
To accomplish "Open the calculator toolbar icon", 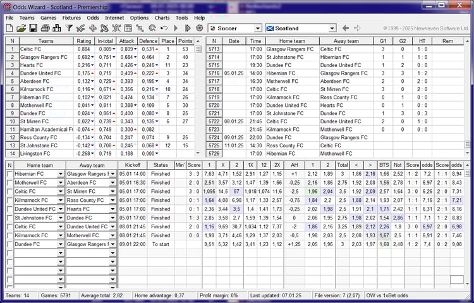I will [x=128, y=28].
